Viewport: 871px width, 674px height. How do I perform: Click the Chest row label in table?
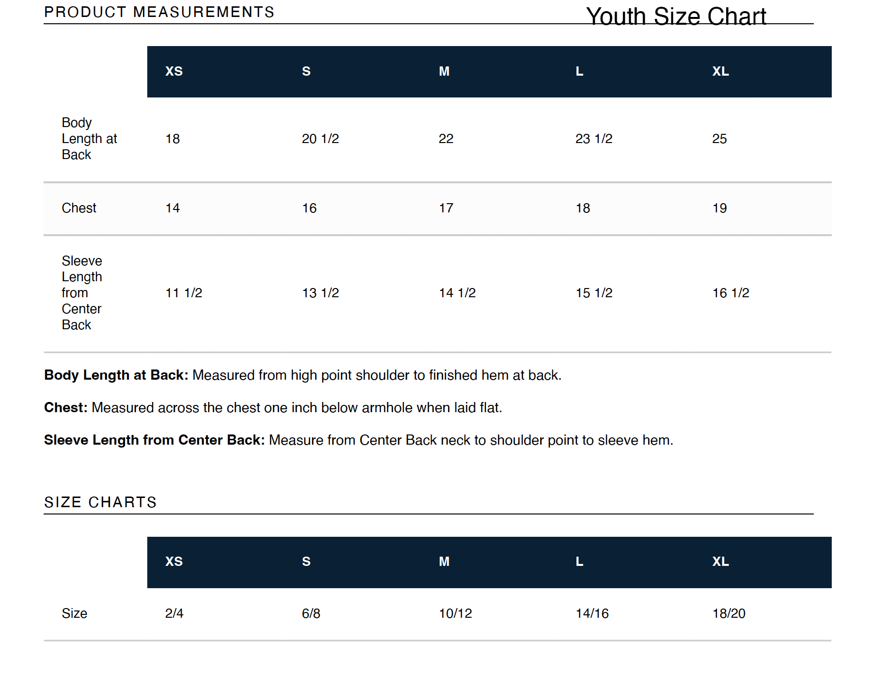tap(79, 208)
